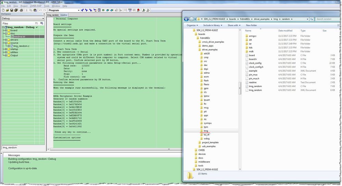Viewport: 342px width, 186px height.
Task: Click the Replace toolbar icon
Action: [95, 10]
